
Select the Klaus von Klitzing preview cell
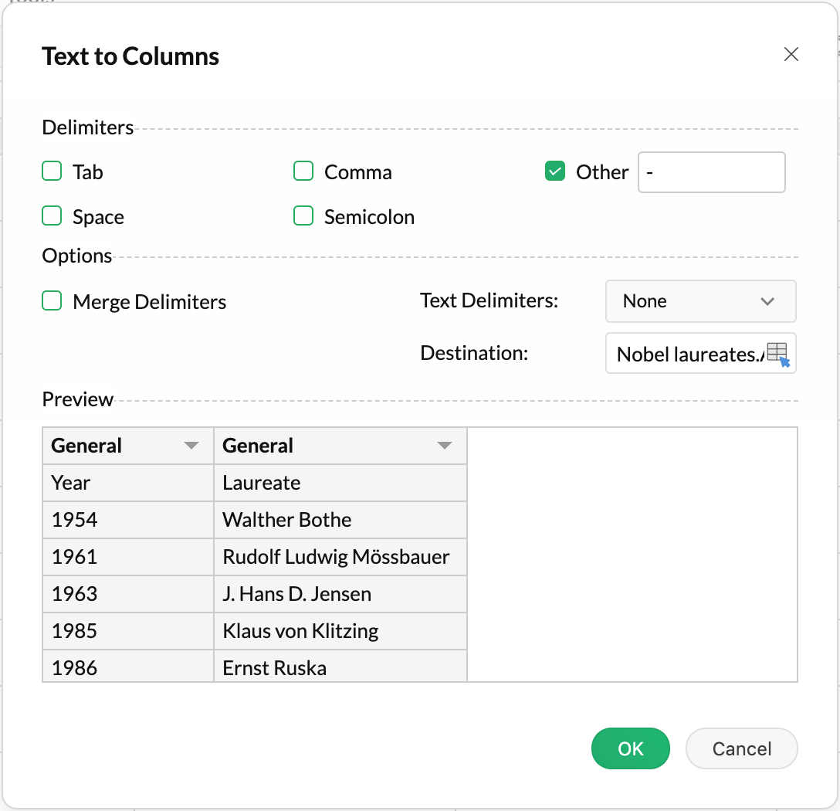click(340, 631)
